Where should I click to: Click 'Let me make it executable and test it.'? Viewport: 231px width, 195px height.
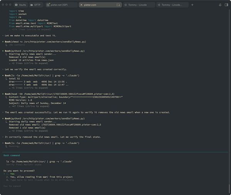(30, 35)
